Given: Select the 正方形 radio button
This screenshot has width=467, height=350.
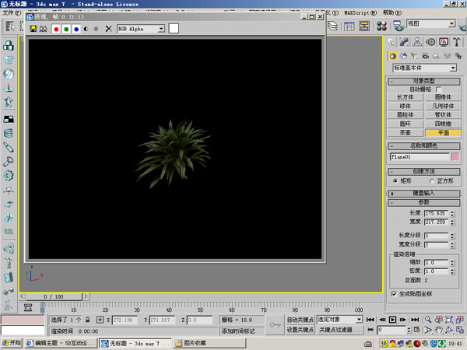Looking at the screenshot, I should click(432, 181).
